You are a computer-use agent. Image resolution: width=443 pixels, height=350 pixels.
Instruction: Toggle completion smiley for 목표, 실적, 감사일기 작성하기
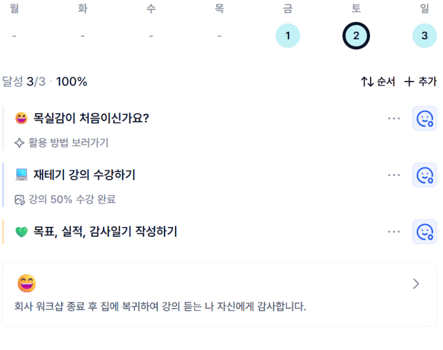424,232
